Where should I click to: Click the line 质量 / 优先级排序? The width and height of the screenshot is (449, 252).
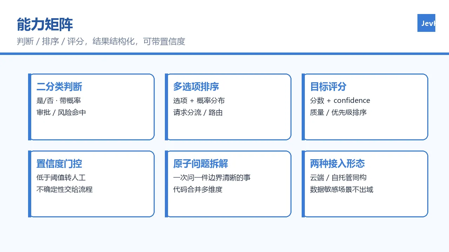pos(339,112)
